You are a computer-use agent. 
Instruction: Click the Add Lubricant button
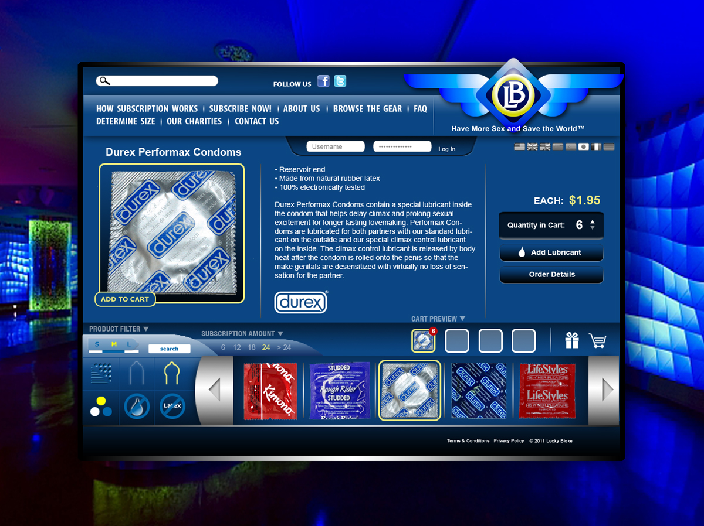point(551,252)
